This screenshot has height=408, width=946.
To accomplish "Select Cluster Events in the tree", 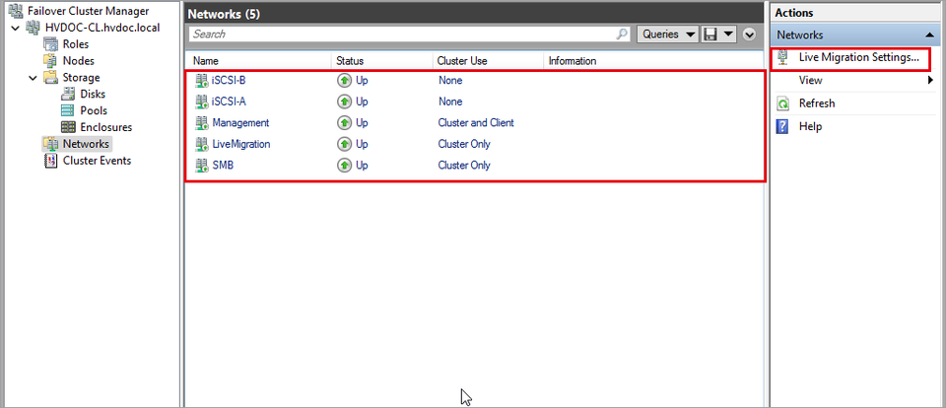I will [97, 161].
